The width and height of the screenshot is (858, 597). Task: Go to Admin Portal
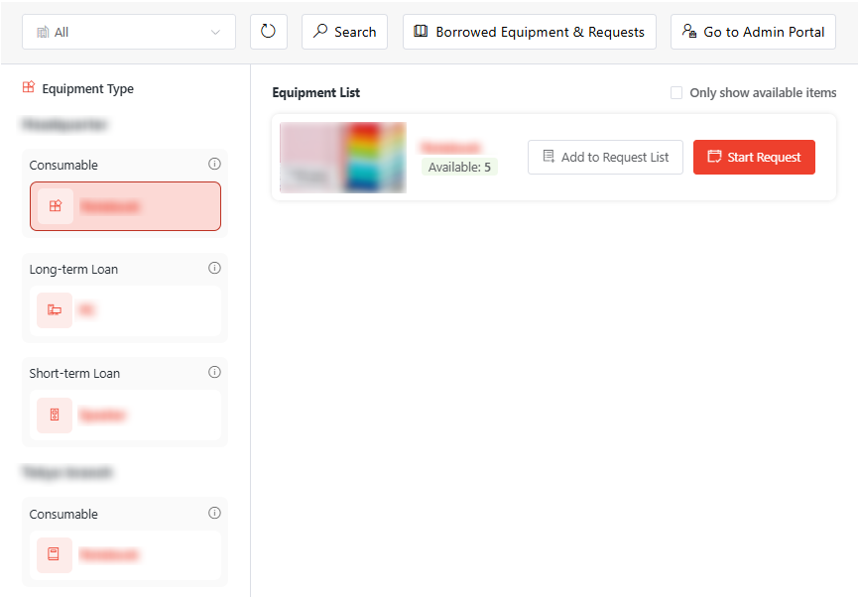tap(753, 32)
